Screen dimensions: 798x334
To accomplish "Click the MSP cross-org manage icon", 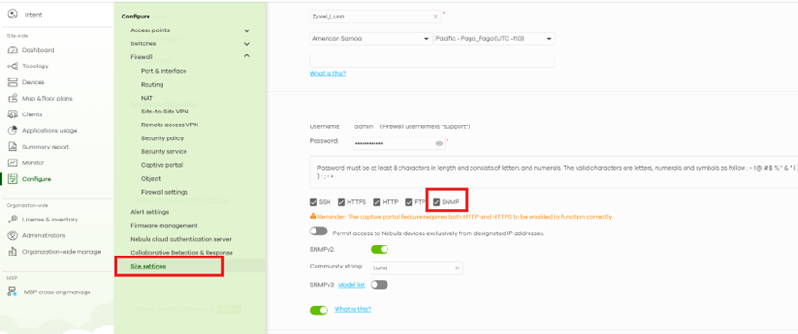I will click(x=13, y=292).
